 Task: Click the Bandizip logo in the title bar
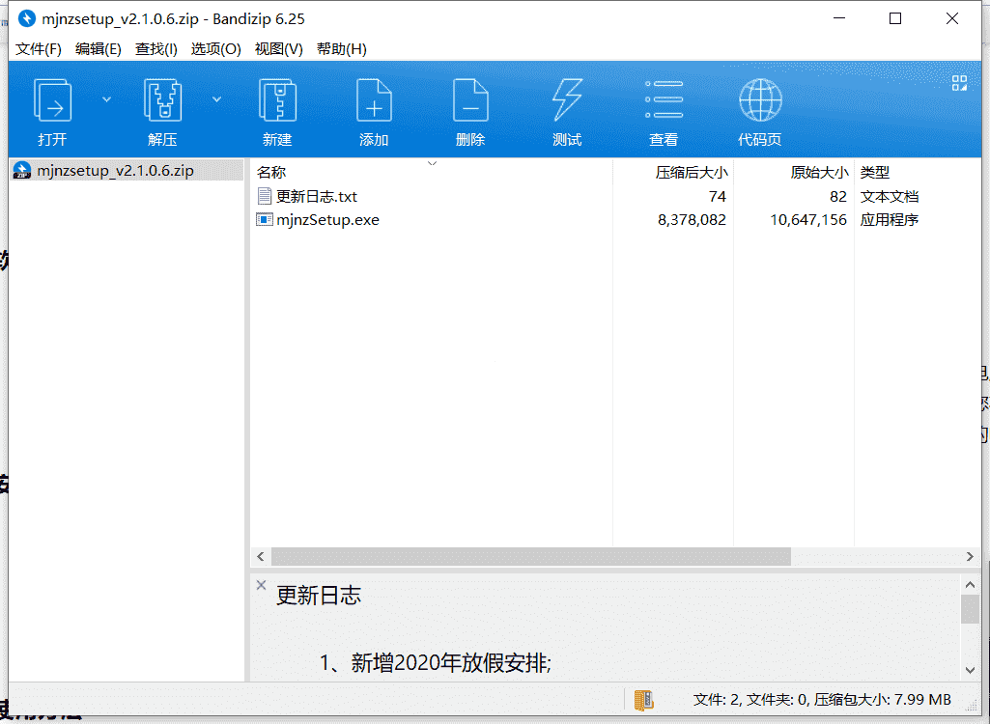[26, 19]
